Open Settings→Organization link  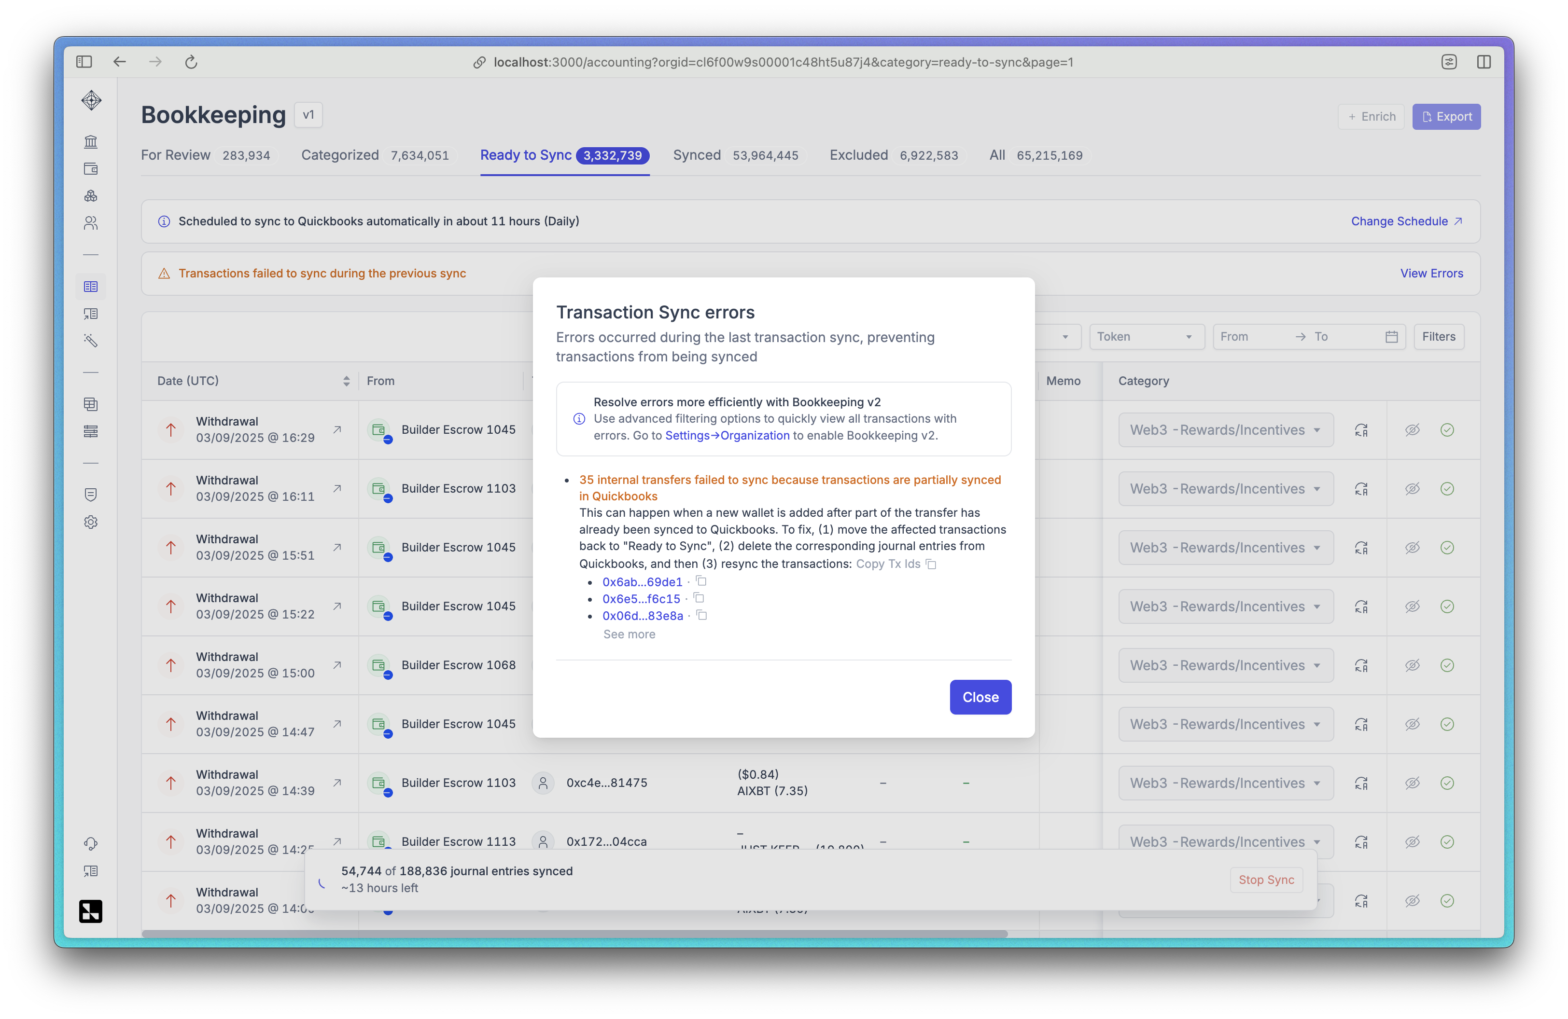pyautogui.click(x=727, y=435)
